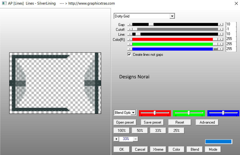Adjust the green blend slider
This screenshot has width=240, height=155.
pyautogui.click(x=189, y=113)
